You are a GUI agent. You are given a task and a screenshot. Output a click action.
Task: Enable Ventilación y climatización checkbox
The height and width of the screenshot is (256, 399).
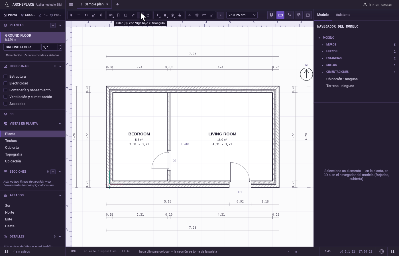[x=5, y=97]
